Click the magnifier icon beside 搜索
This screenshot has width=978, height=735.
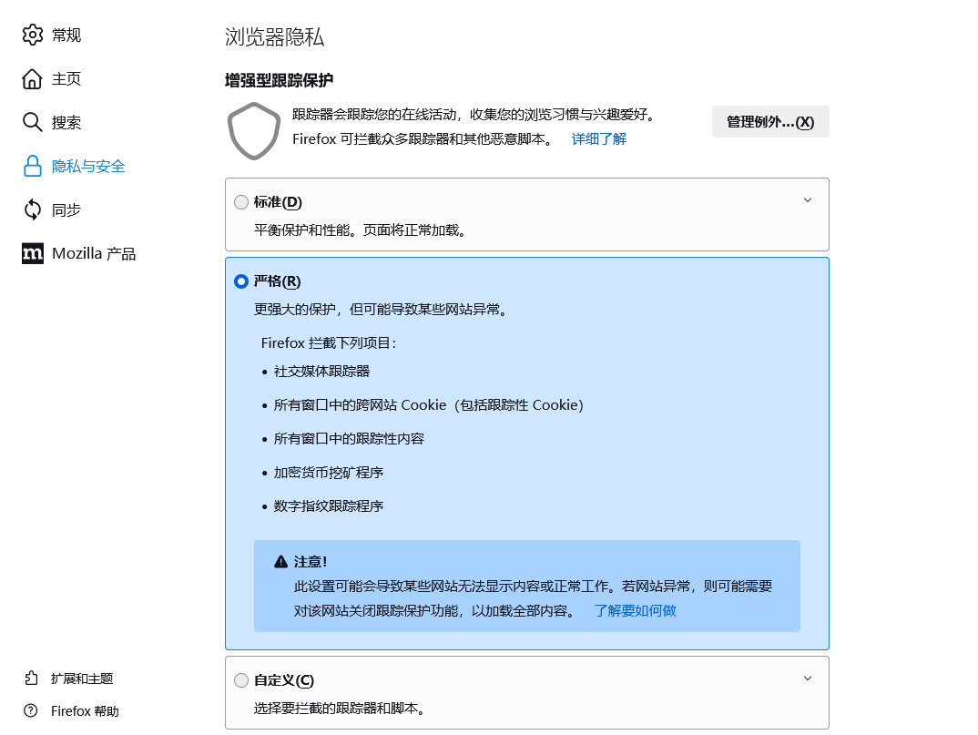(33, 122)
